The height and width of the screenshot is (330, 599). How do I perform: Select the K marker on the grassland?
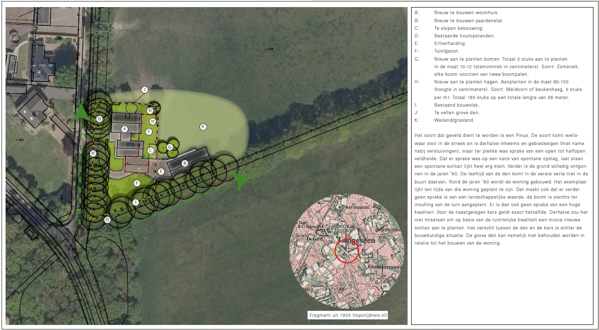[203, 126]
